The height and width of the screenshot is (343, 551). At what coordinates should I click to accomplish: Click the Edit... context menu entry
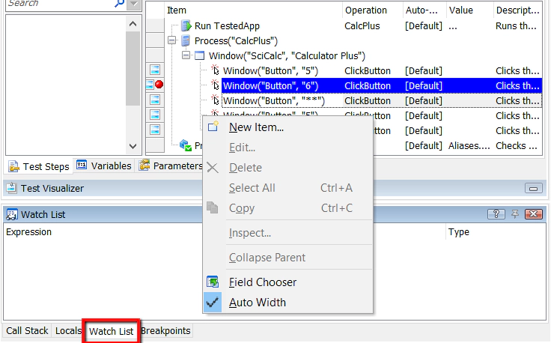pyautogui.click(x=287, y=148)
